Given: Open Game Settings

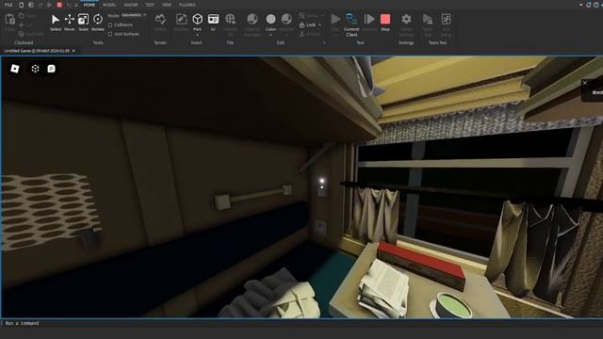Looking at the screenshot, I should (406, 24).
